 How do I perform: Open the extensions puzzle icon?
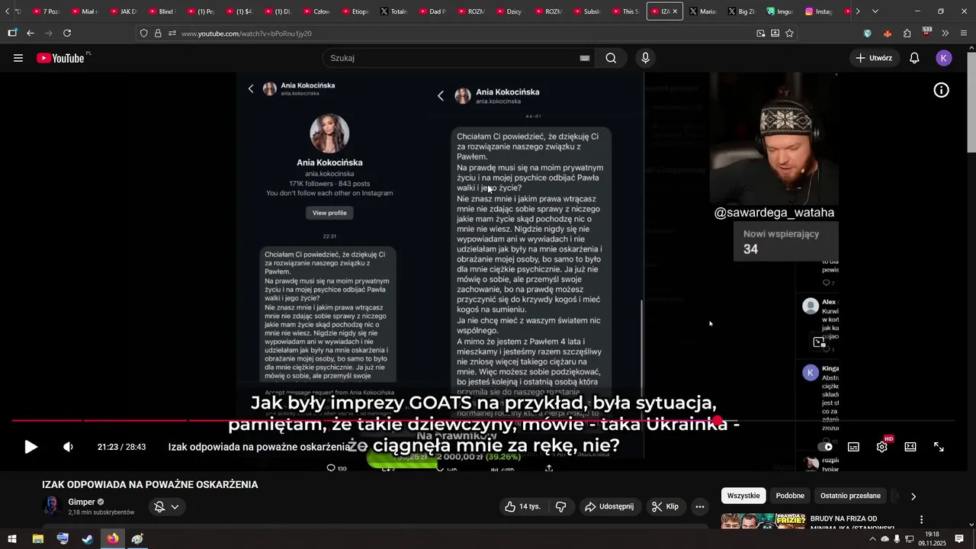[907, 34]
